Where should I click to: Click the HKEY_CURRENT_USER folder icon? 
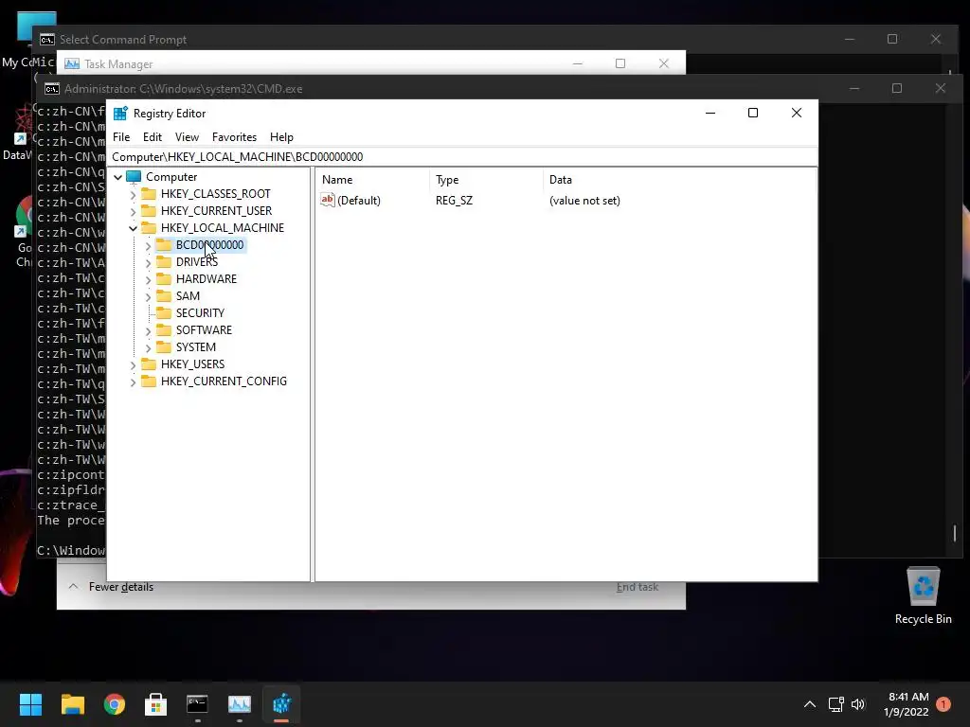click(x=149, y=211)
